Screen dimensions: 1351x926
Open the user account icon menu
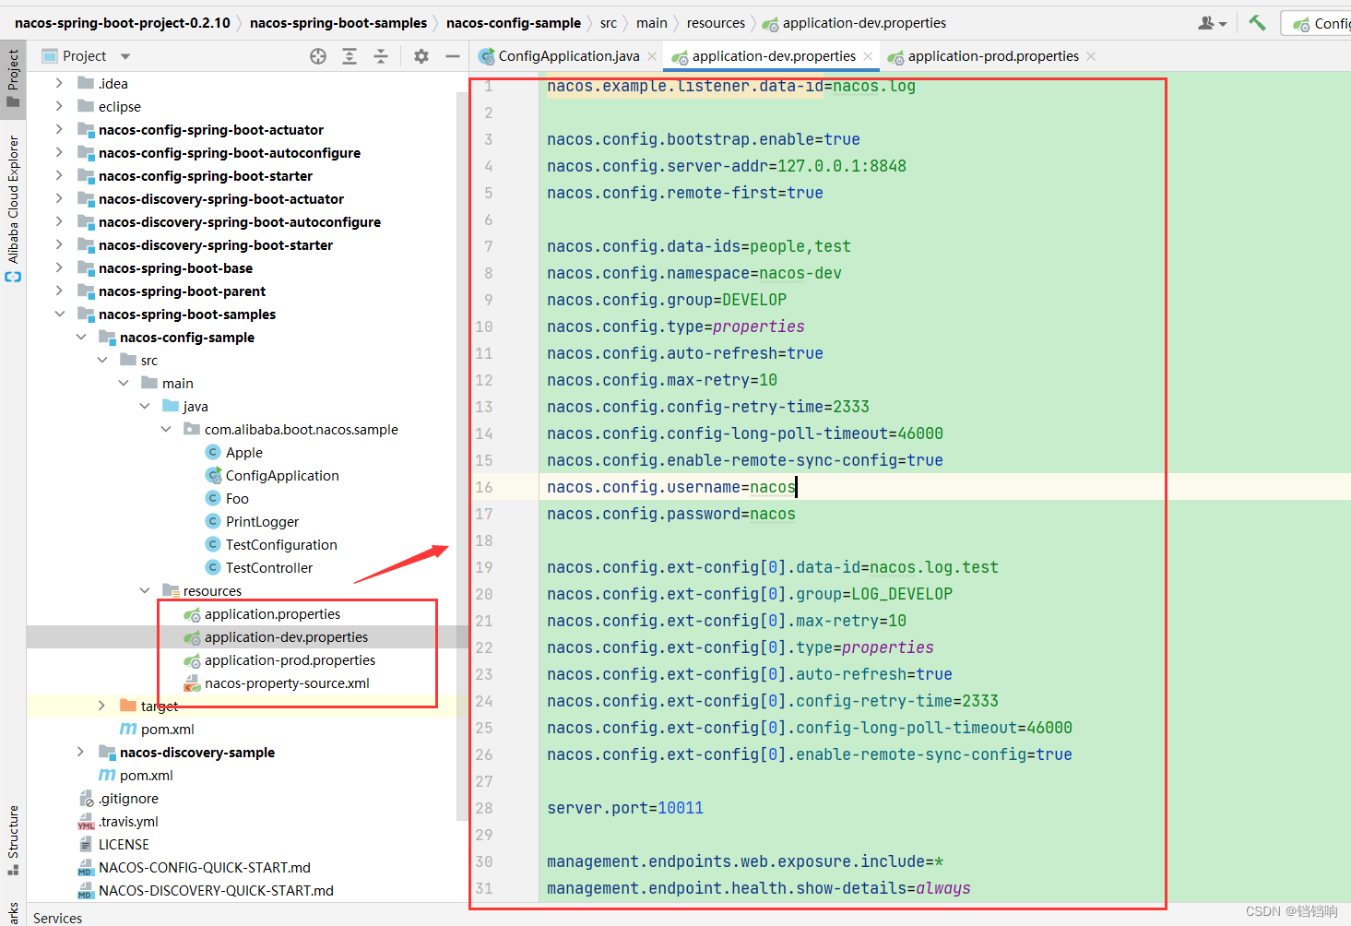click(x=1211, y=23)
